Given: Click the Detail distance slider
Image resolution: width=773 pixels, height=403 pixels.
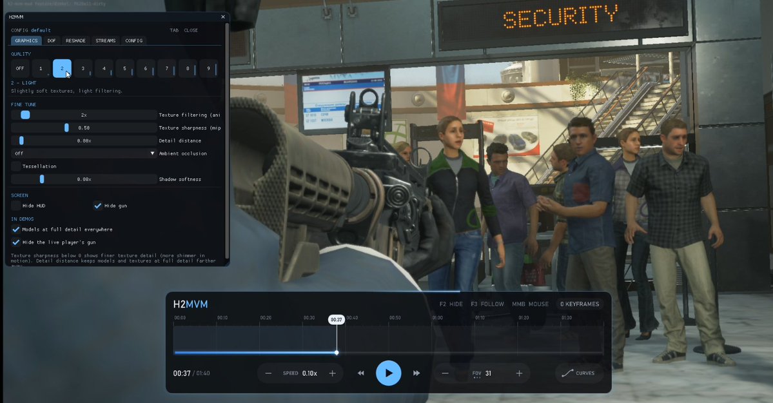Looking at the screenshot, I should tap(84, 141).
